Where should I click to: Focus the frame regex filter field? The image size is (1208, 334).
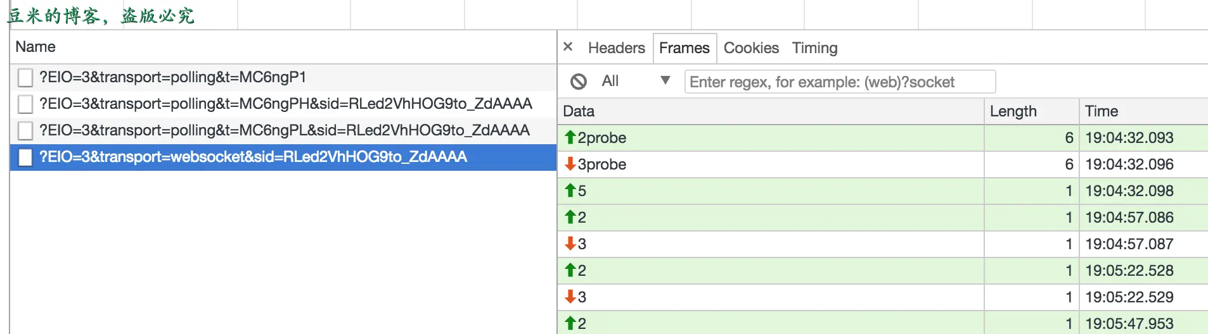coord(840,82)
